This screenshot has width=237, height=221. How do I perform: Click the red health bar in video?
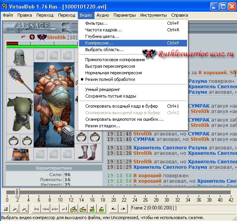click(12, 43)
